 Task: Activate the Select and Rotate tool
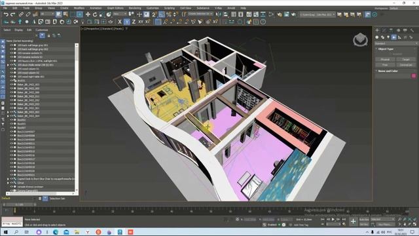tap(94, 14)
